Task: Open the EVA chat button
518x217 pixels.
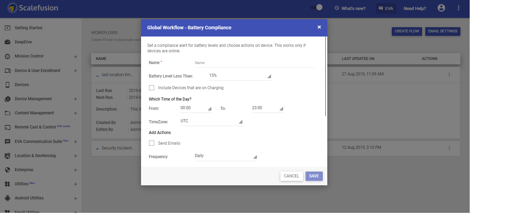Action: [386, 8]
